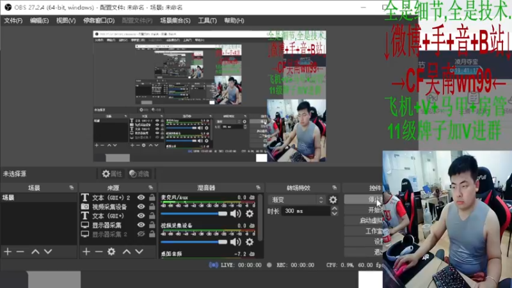Select source 文本 (GDI+) 2
The height and width of the screenshot is (288, 512).
click(111, 198)
